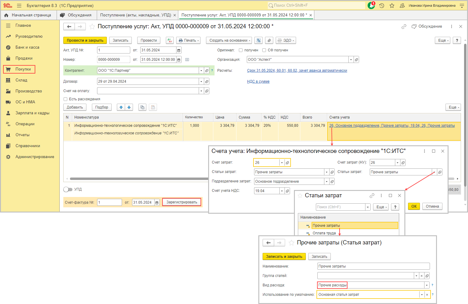468x304 pixels.
Task: Copy link to the document icon
Action: point(404,26)
